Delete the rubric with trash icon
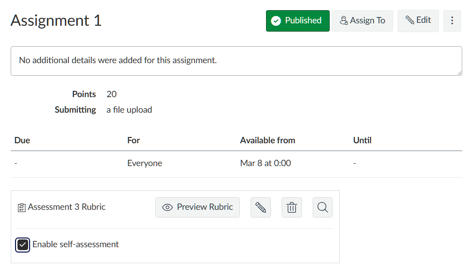 (292, 207)
